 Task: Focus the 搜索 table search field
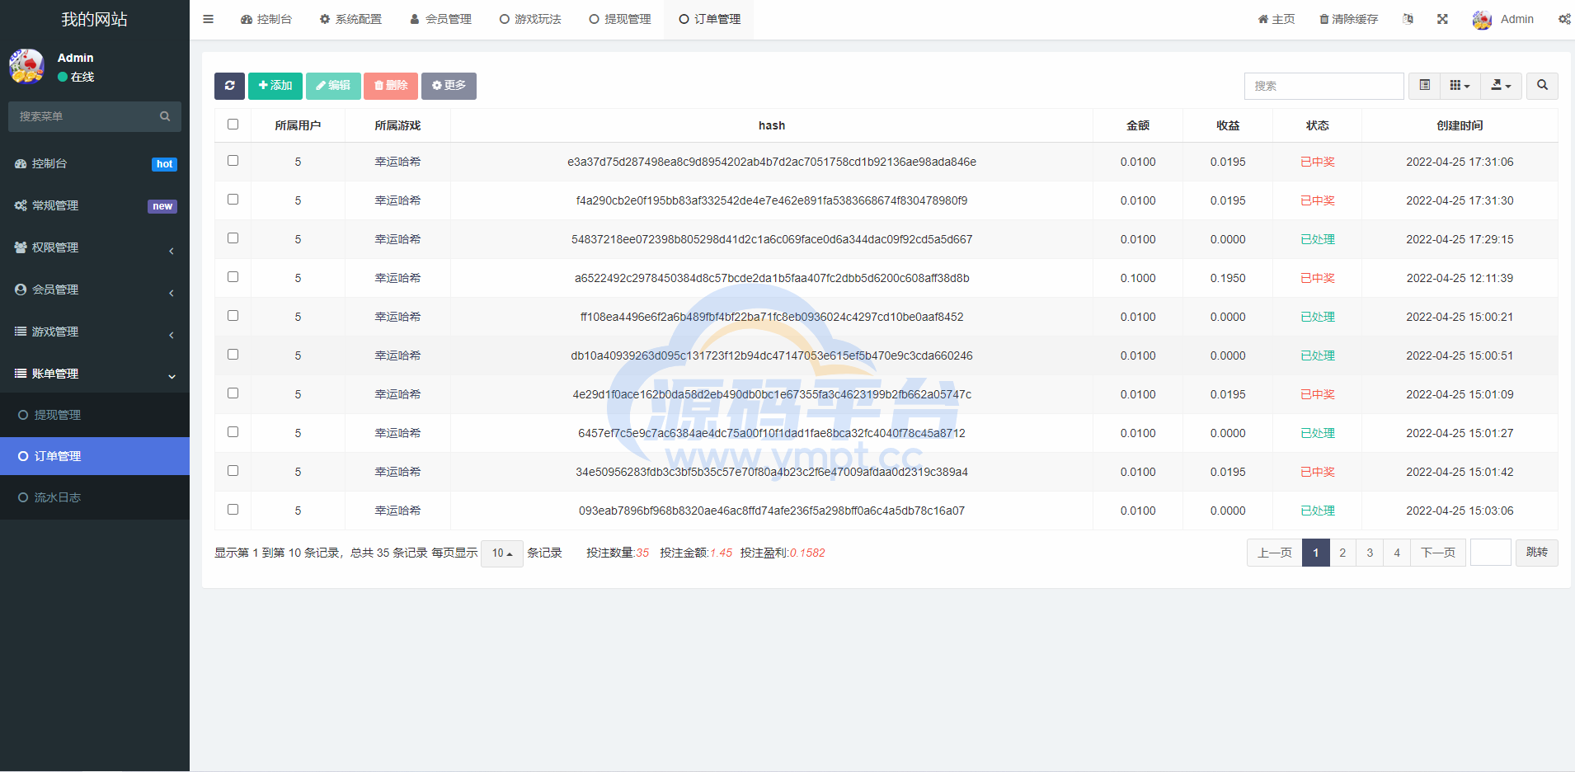click(x=1323, y=86)
